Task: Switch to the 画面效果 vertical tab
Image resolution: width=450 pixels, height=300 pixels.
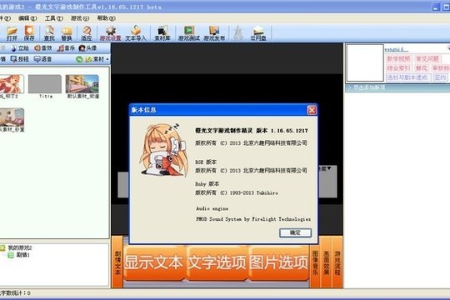Action: point(327,262)
